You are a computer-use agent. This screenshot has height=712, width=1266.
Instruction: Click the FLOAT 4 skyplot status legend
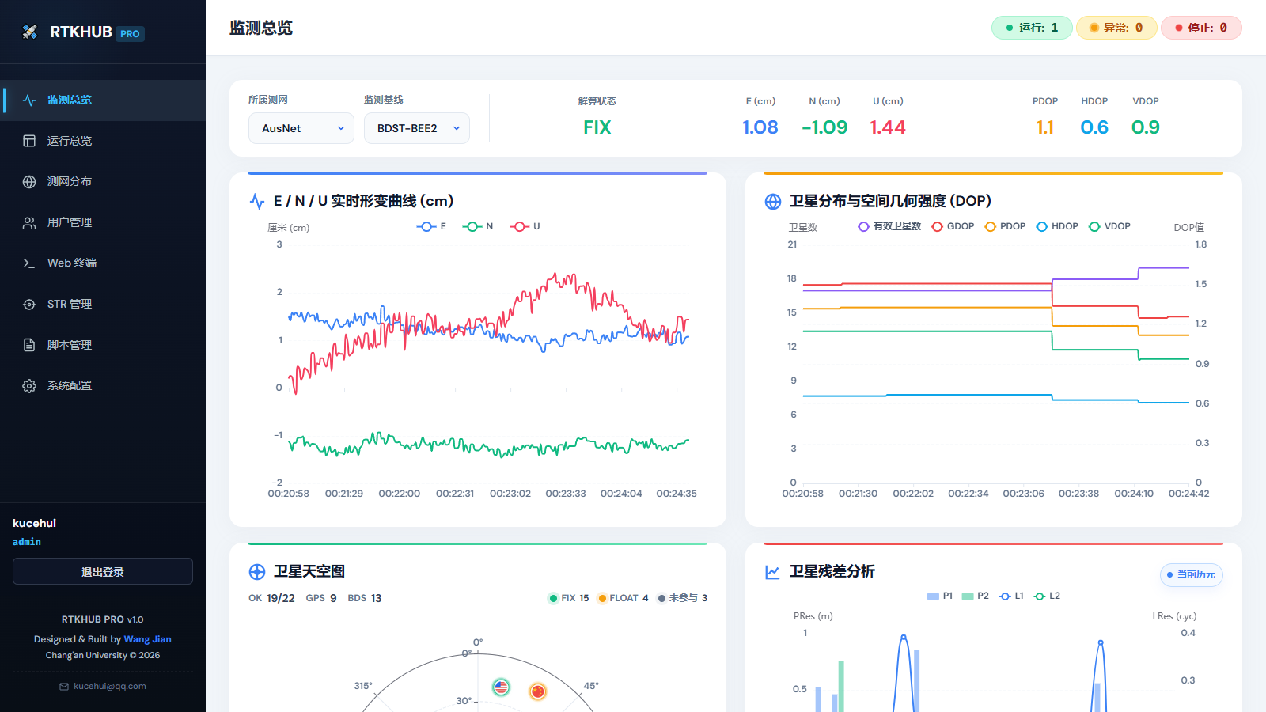[624, 598]
